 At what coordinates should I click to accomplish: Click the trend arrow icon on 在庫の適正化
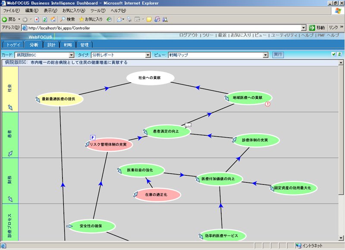[x=135, y=194]
